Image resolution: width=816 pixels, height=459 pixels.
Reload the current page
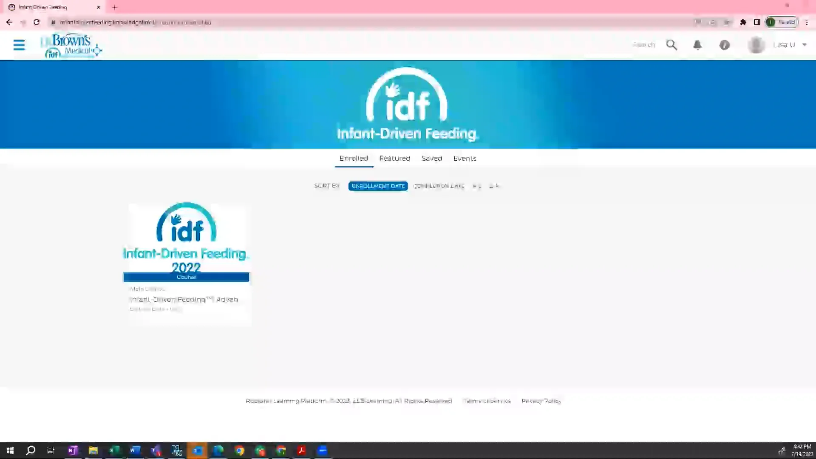37,22
